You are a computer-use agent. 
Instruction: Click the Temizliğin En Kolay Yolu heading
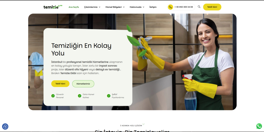click(81, 49)
